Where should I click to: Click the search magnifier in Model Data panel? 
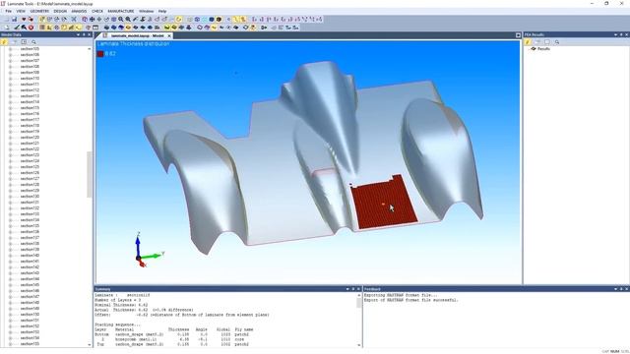click(33, 41)
